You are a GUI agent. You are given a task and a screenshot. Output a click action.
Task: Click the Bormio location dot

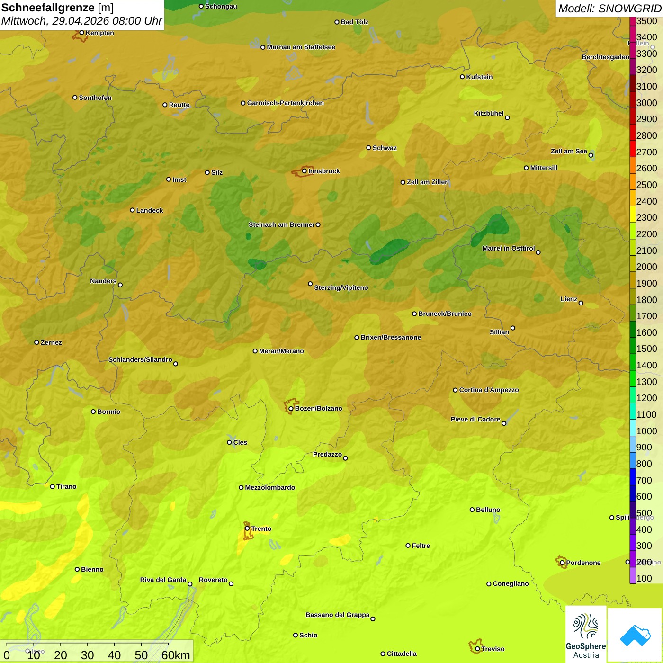pos(93,412)
